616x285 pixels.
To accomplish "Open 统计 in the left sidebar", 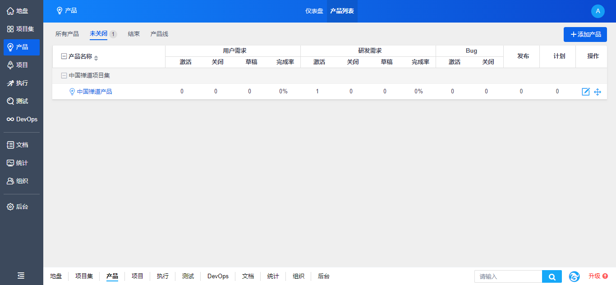I will point(21,163).
